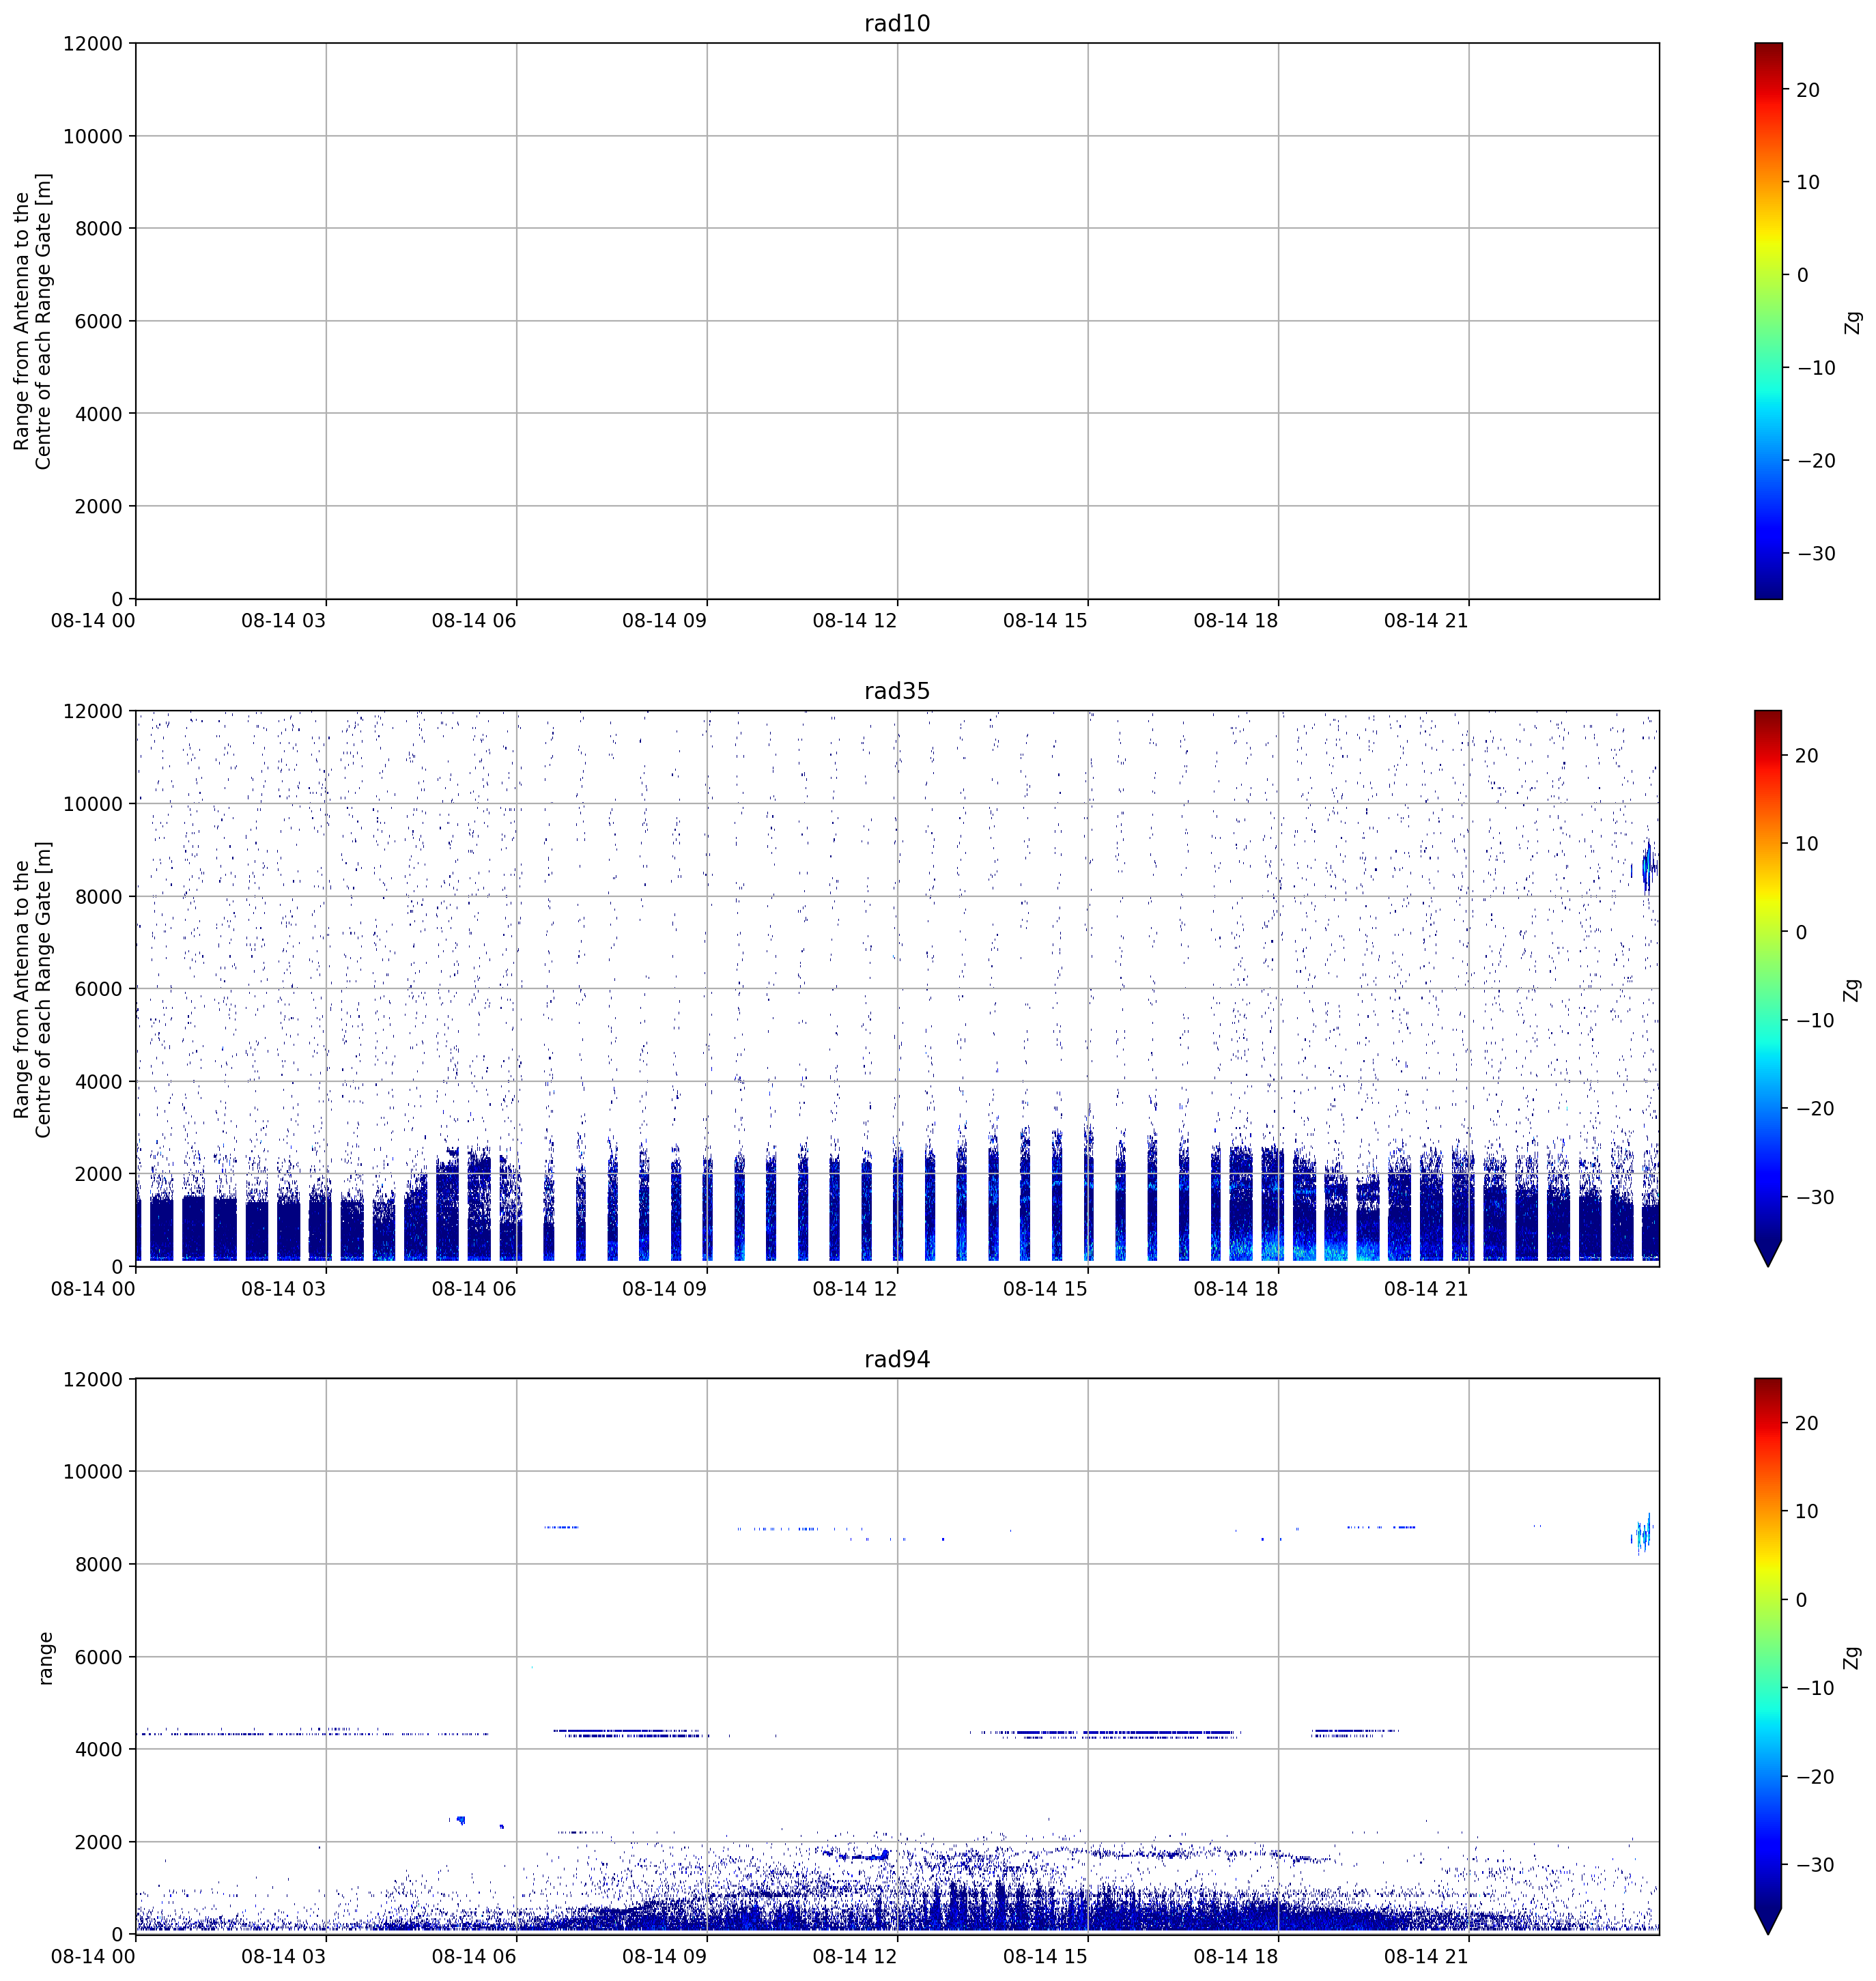
Task: Click the rad94 colorbar gradient
Action: pos(1768,1643)
